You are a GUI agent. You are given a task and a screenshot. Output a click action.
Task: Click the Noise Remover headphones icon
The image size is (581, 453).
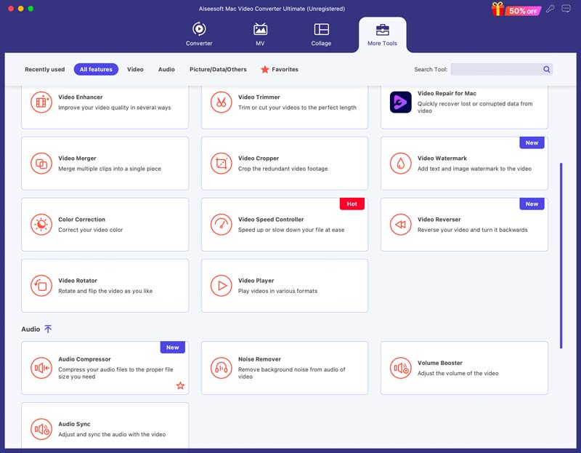[x=221, y=368]
